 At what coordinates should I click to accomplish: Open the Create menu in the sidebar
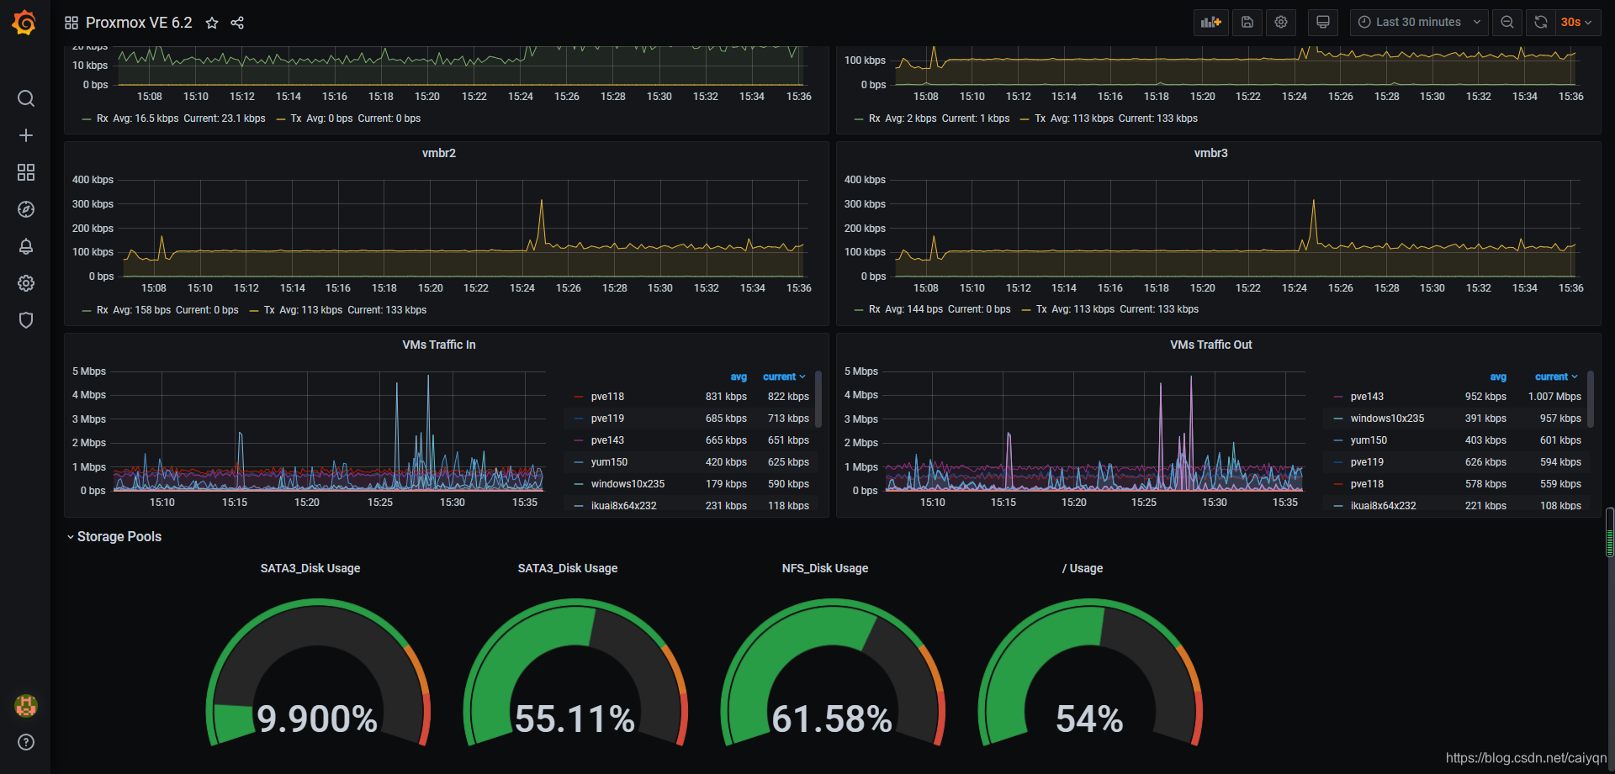25,134
